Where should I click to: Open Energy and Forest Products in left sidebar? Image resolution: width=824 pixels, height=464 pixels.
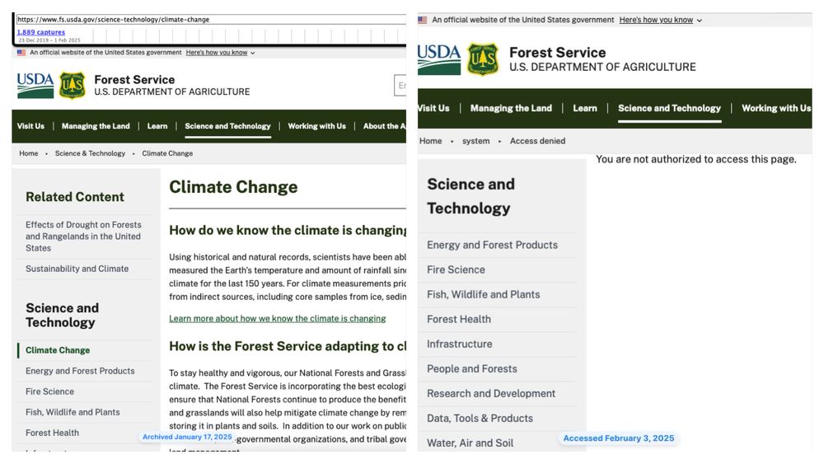pyautogui.click(x=80, y=371)
